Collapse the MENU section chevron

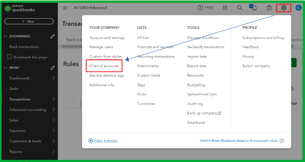(x=6, y=68)
